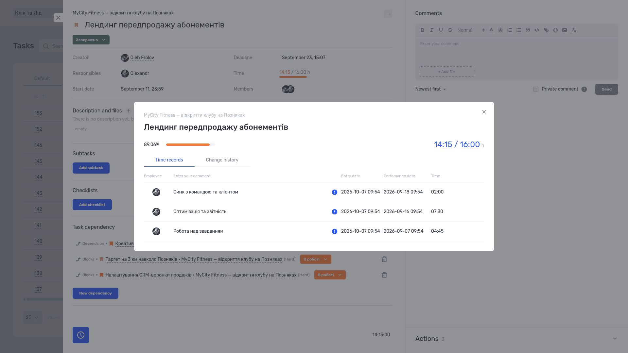This screenshot has width=628, height=353.
Task: Click Add checklist button
Action: tap(92, 205)
